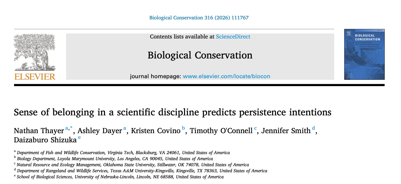Click affiliation superscript c after Timothy O'Connell
401x184 pixels.
(255, 128)
